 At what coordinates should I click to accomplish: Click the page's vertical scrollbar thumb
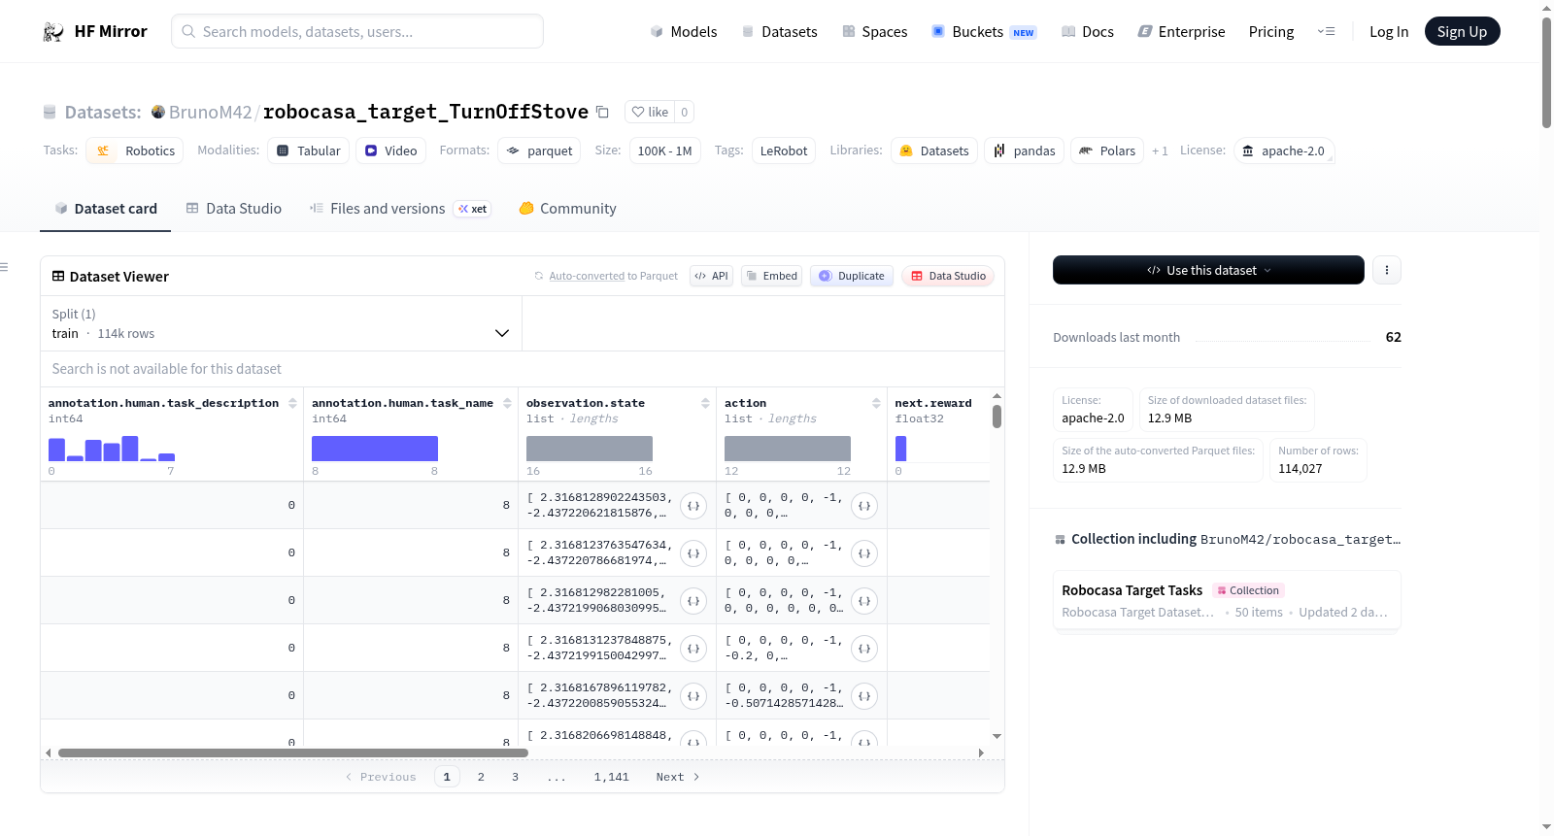tap(1546, 72)
